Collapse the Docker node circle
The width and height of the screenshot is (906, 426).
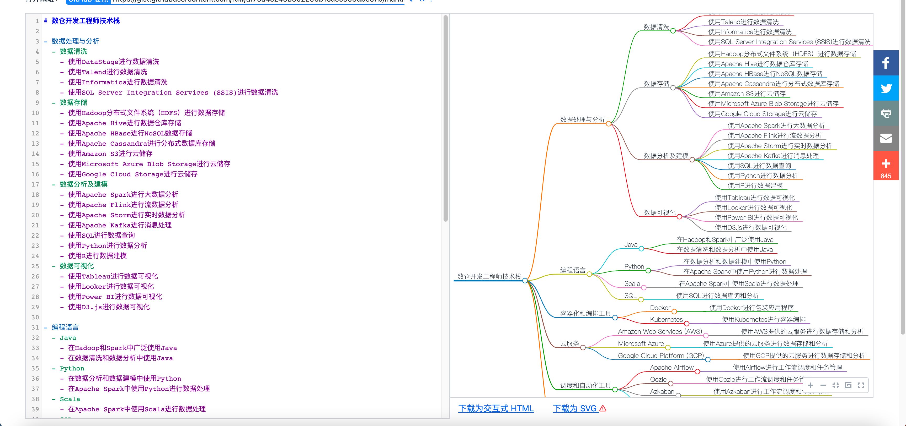click(674, 312)
